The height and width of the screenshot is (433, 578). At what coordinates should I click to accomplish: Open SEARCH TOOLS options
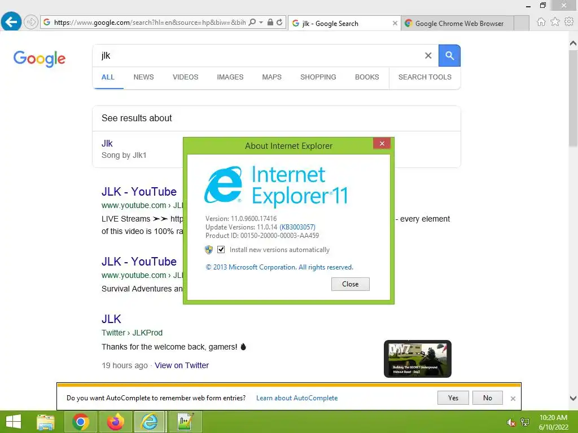(x=424, y=77)
